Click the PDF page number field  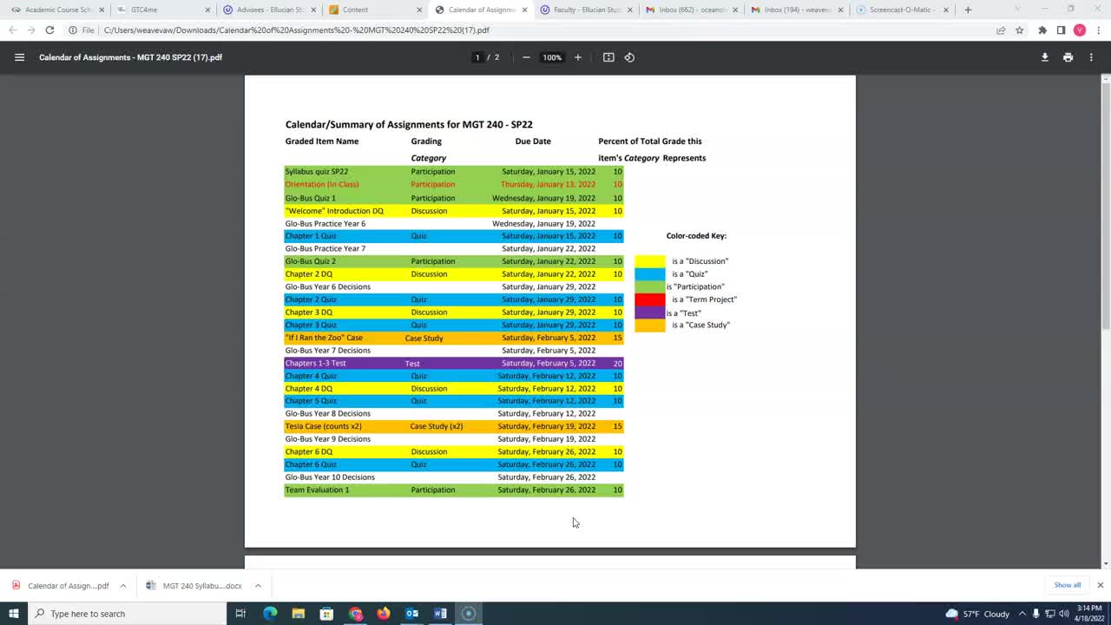click(x=477, y=57)
